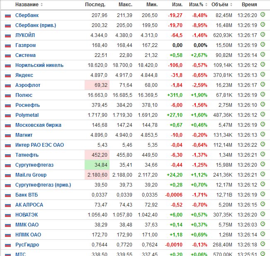This screenshot has height=256, width=270.
Task: Open the Татнефть stock link
Action: (27, 155)
